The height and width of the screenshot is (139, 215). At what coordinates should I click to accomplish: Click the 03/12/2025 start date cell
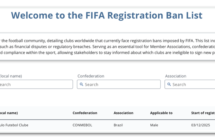pos(201,125)
